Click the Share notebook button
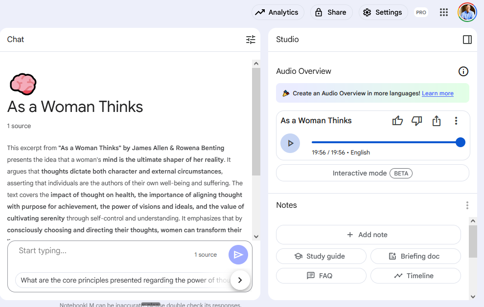Viewport: 484px width, 307px height. click(x=331, y=13)
